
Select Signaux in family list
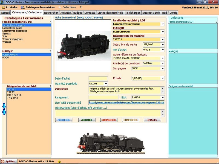coord(26,34)
